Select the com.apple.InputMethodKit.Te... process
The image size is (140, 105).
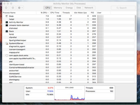coord(68,58)
